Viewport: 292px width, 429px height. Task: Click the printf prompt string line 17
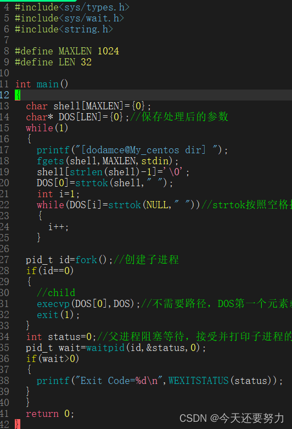point(132,150)
